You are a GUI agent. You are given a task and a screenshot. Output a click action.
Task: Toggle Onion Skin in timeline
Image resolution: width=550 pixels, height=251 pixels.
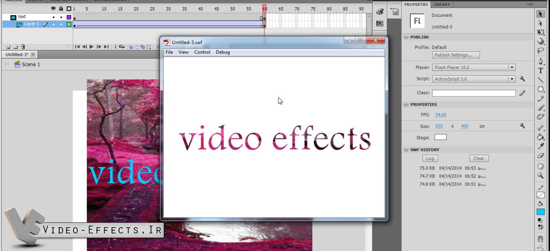(x=131, y=47)
